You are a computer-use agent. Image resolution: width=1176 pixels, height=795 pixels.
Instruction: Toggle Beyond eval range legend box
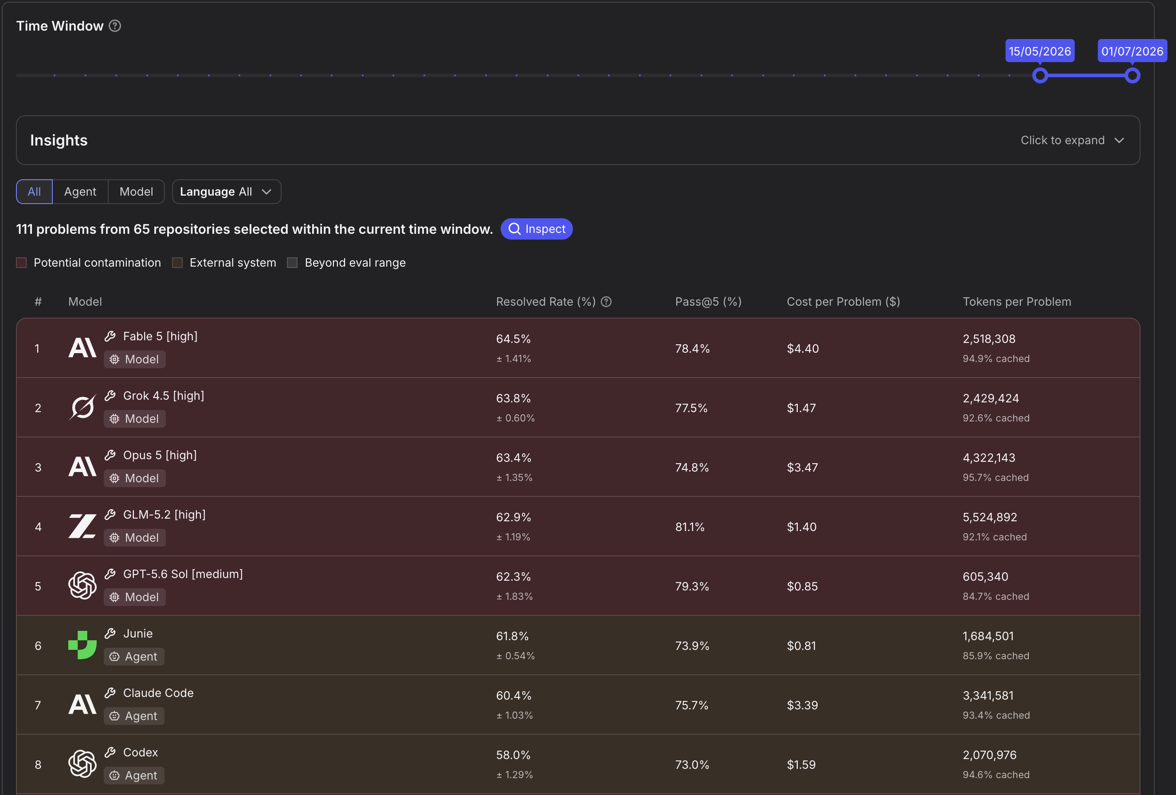[x=292, y=262]
